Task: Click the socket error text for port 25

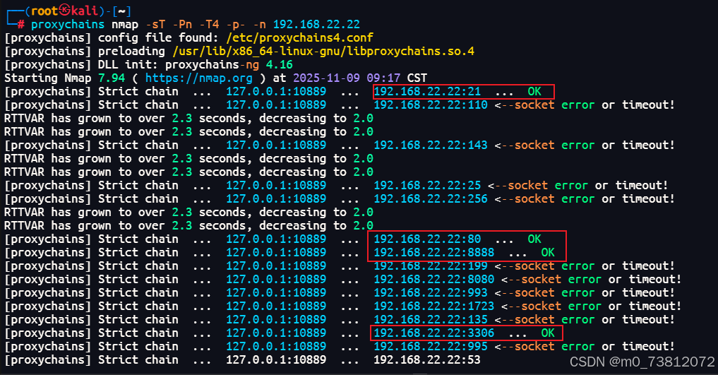Action: tap(578, 186)
